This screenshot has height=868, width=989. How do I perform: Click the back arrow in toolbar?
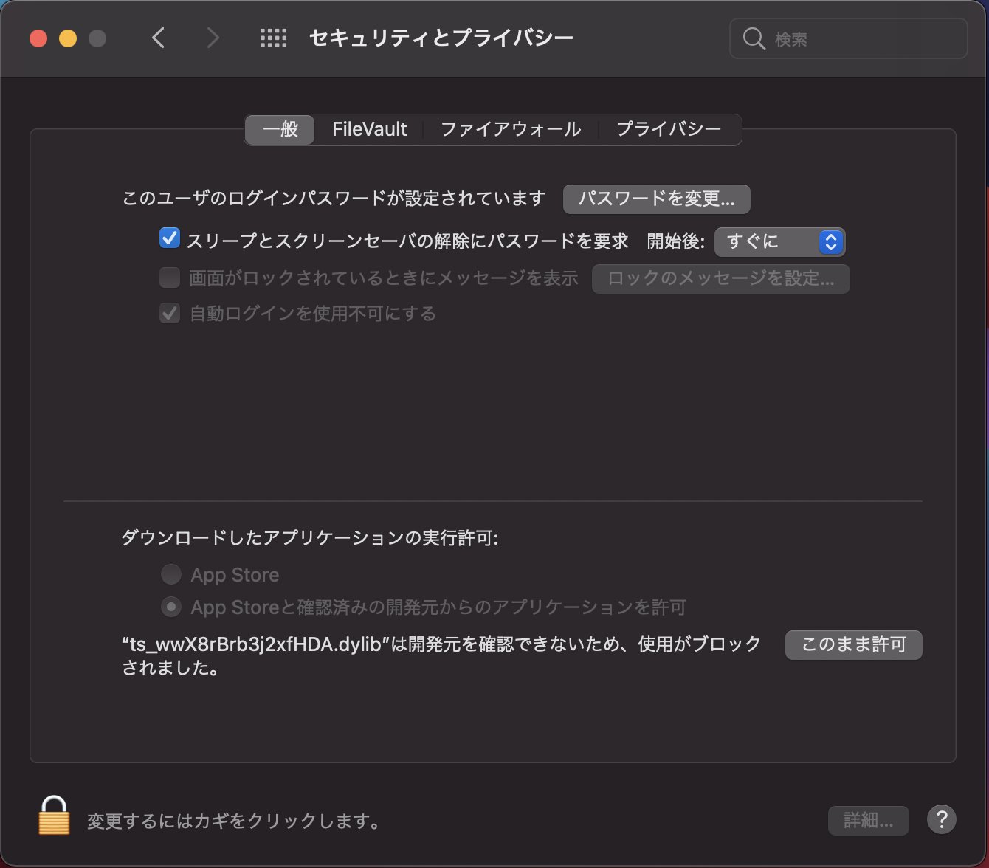coord(158,38)
